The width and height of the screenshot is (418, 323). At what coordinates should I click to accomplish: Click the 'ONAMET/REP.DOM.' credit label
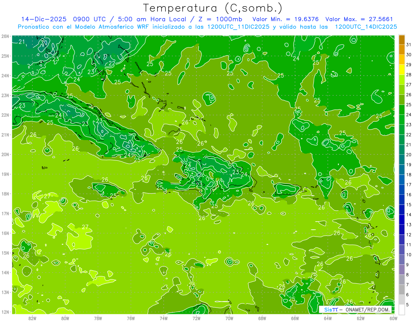[367, 309]
